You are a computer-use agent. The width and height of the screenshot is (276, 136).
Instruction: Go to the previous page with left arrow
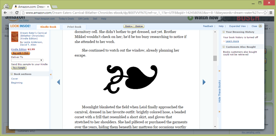click(58, 82)
